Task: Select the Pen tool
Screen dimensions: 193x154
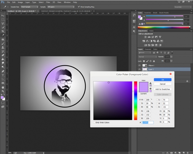Action: click(3, 71)
